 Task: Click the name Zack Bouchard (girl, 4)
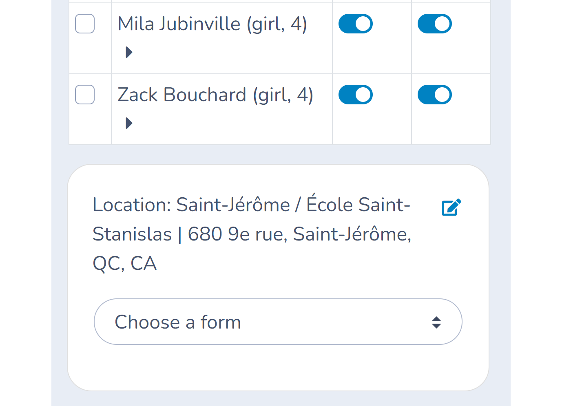click(215, 95)
